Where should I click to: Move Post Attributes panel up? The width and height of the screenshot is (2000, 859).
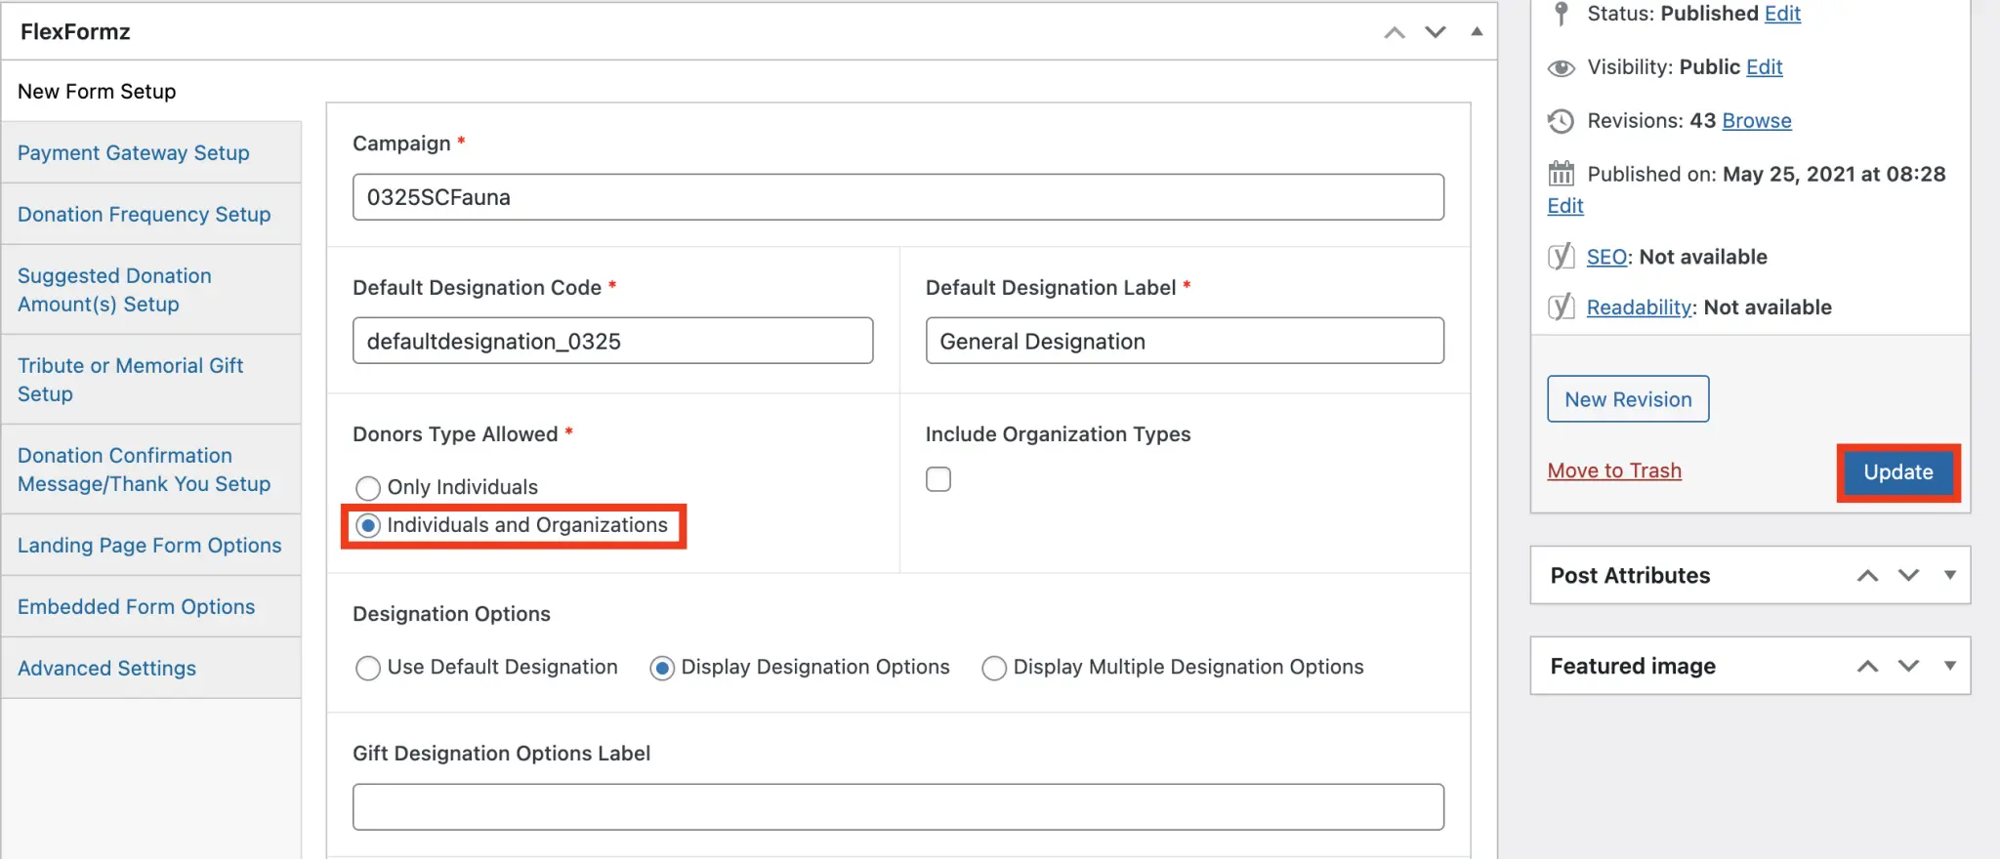click(1867, 575)
